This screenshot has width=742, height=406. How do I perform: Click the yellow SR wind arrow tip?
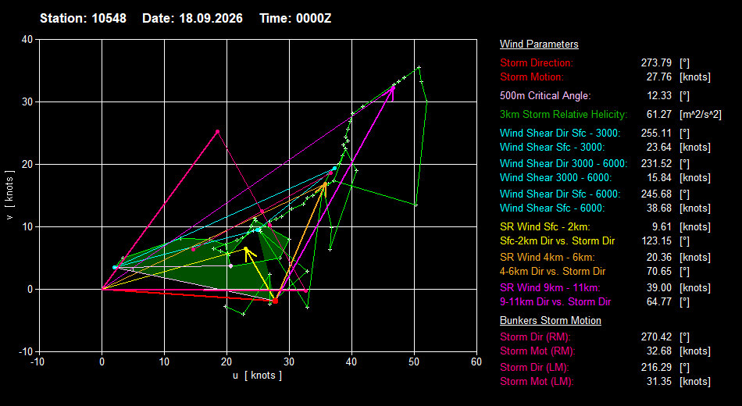245,249
